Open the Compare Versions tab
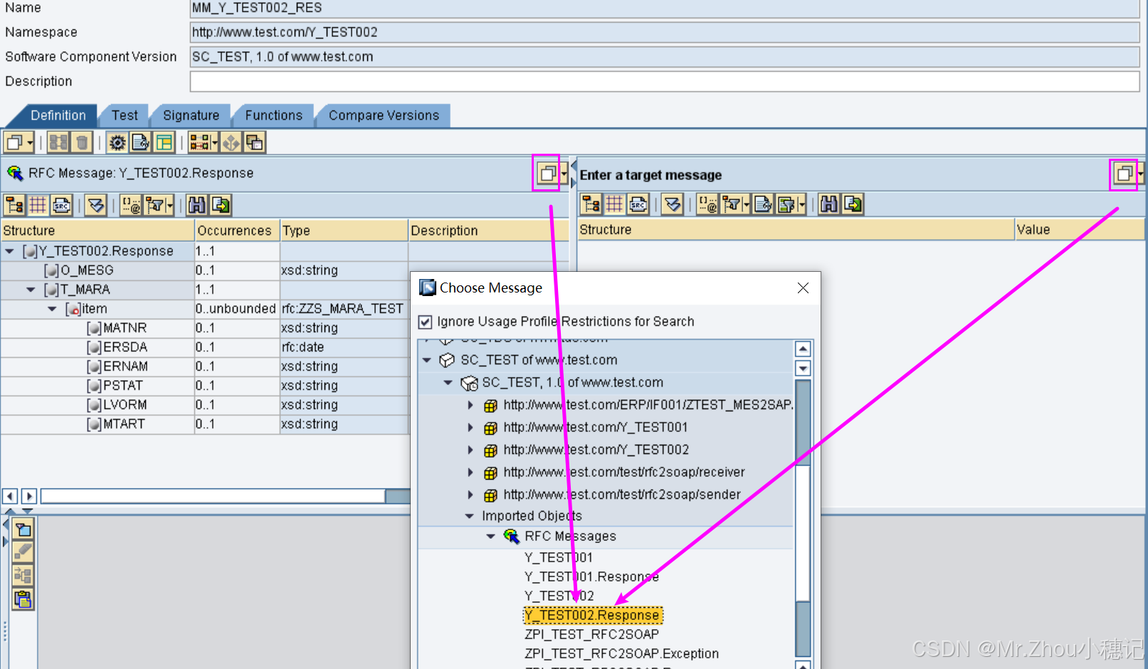1148x669 pixels. pyautogui.click(x=384, y=115)
